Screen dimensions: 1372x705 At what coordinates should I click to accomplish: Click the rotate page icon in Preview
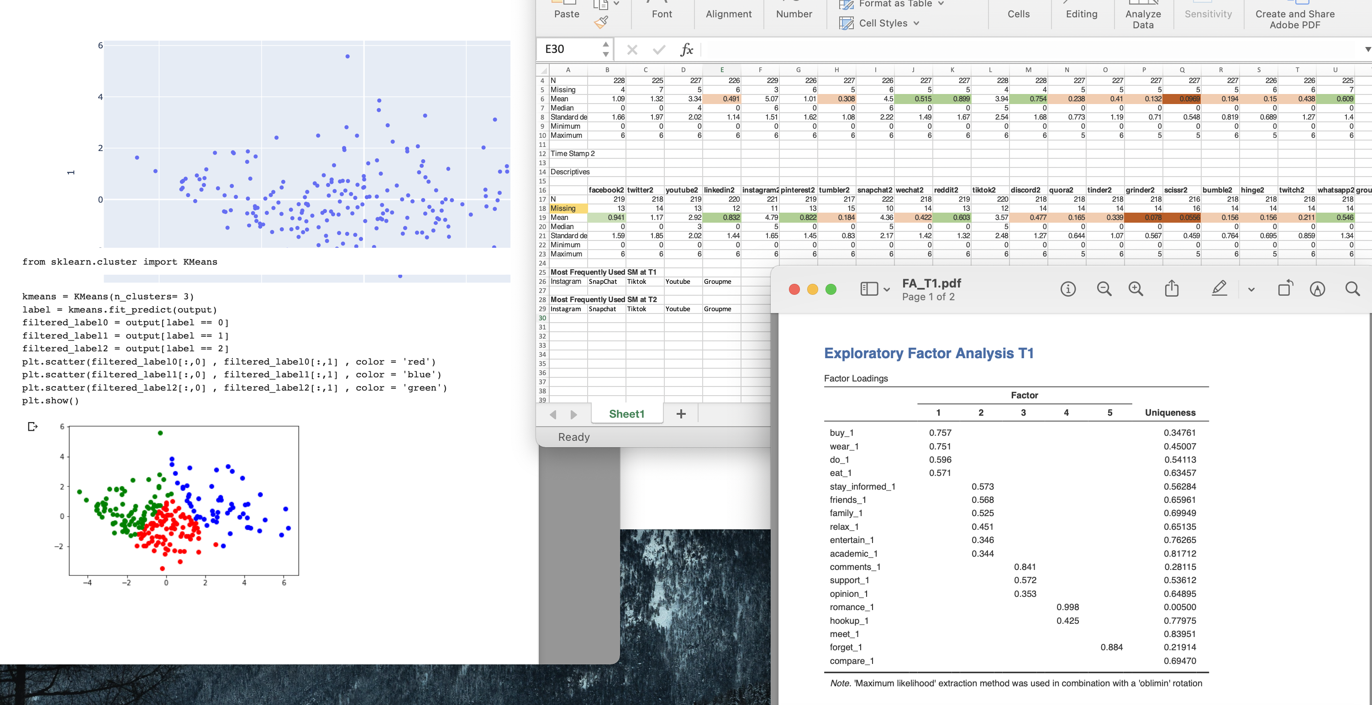(x=1285, y=288)
